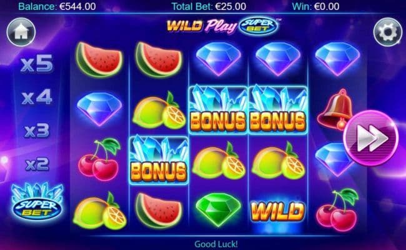
Task: Tap the cherries on the first reel
Action: [x=99, y=159]
